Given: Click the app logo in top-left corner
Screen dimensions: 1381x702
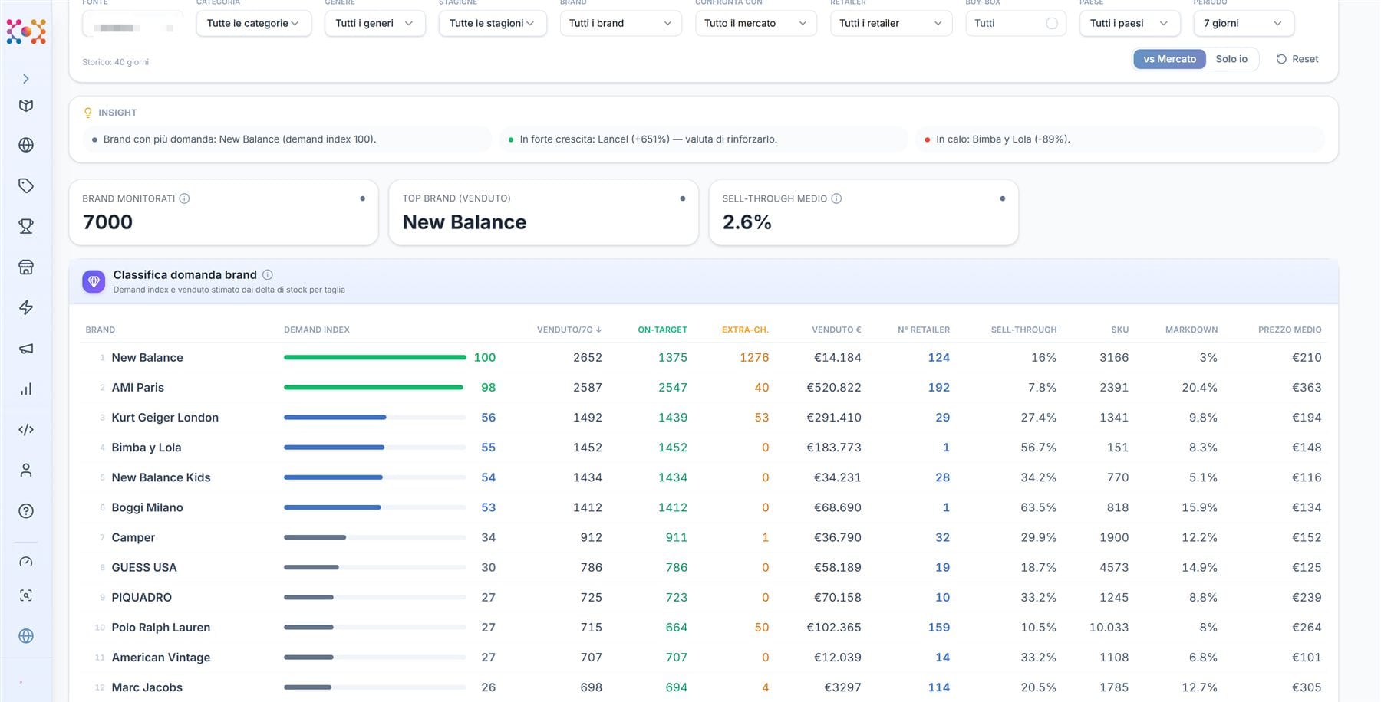Looking at the screenshot, I should pos(26,31).
